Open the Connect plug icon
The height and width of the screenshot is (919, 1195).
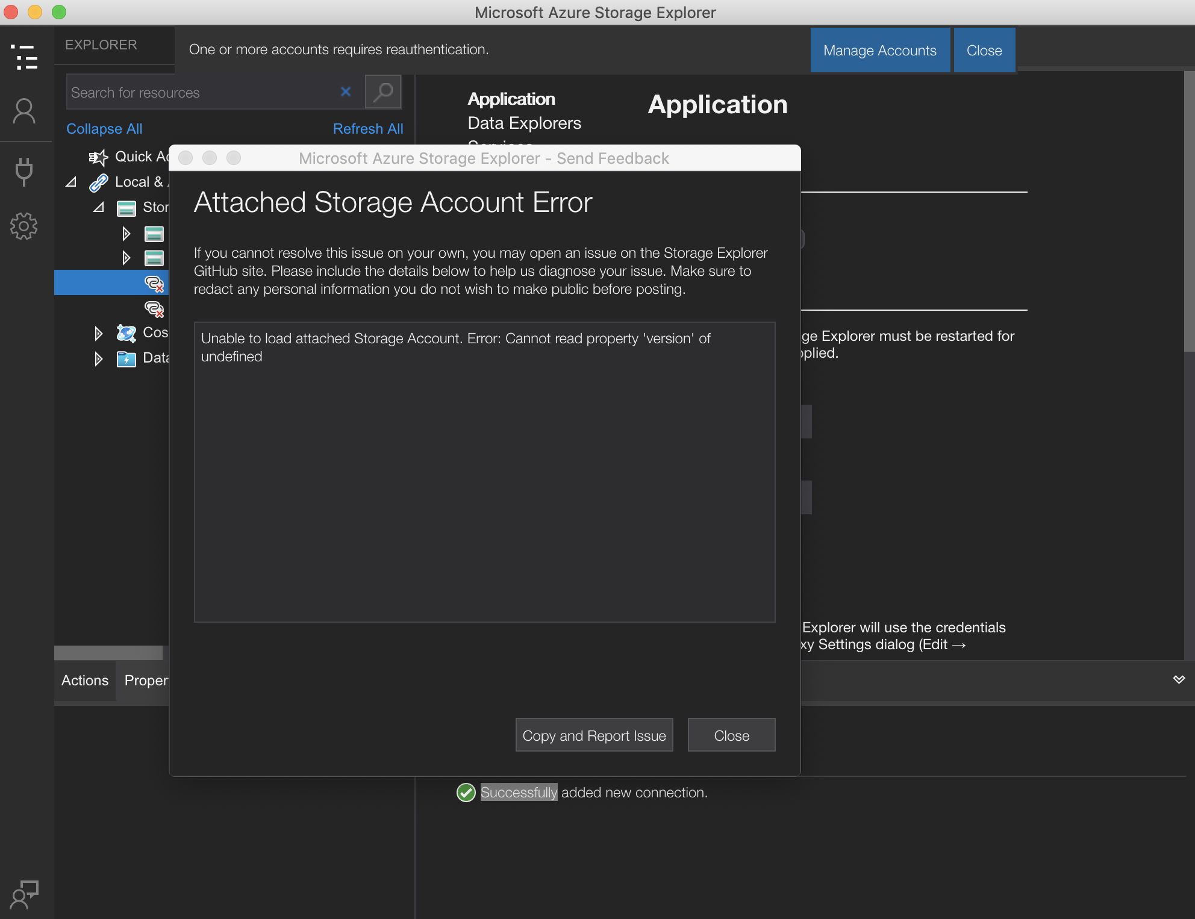[24, 172]
